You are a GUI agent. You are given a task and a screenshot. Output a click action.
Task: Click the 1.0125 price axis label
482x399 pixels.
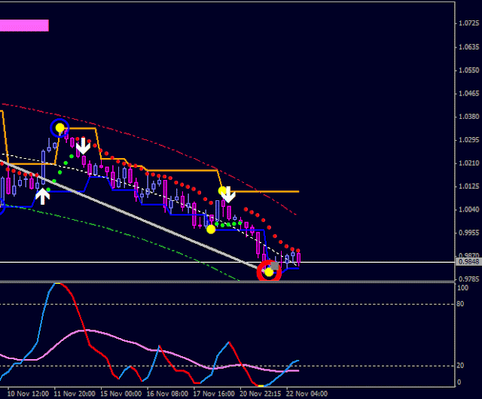click(x=468, y=187)
